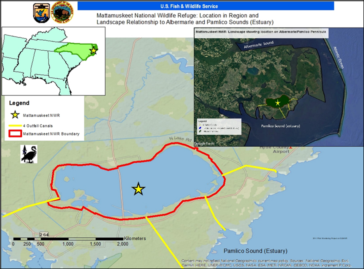The height and width of the screenshot is (269, 364).
Task: Click the map sources attribution text
Action: click(266, 263)
